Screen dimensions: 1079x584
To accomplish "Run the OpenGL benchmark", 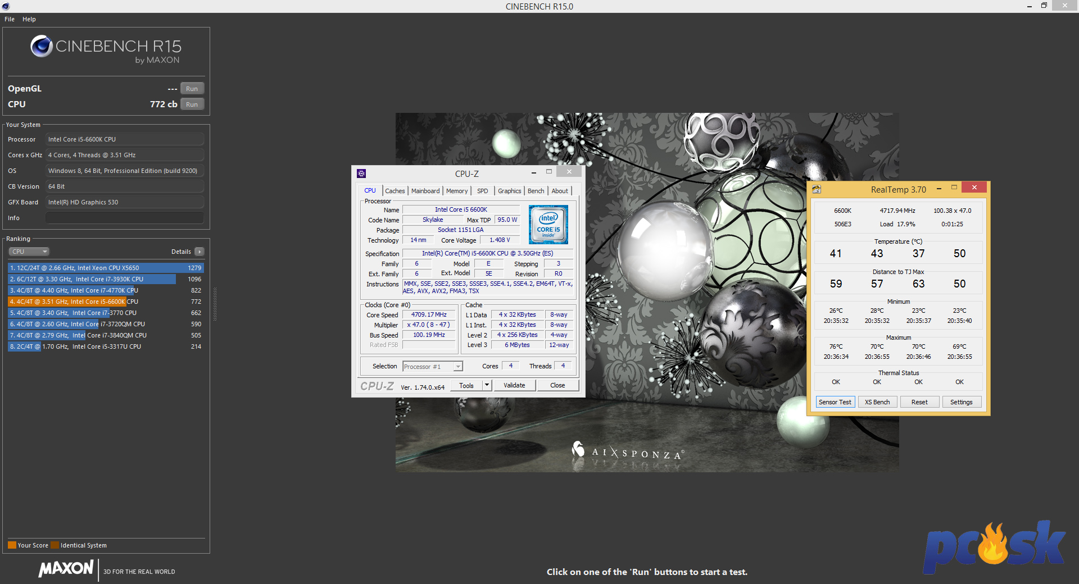I will [192, 89].
